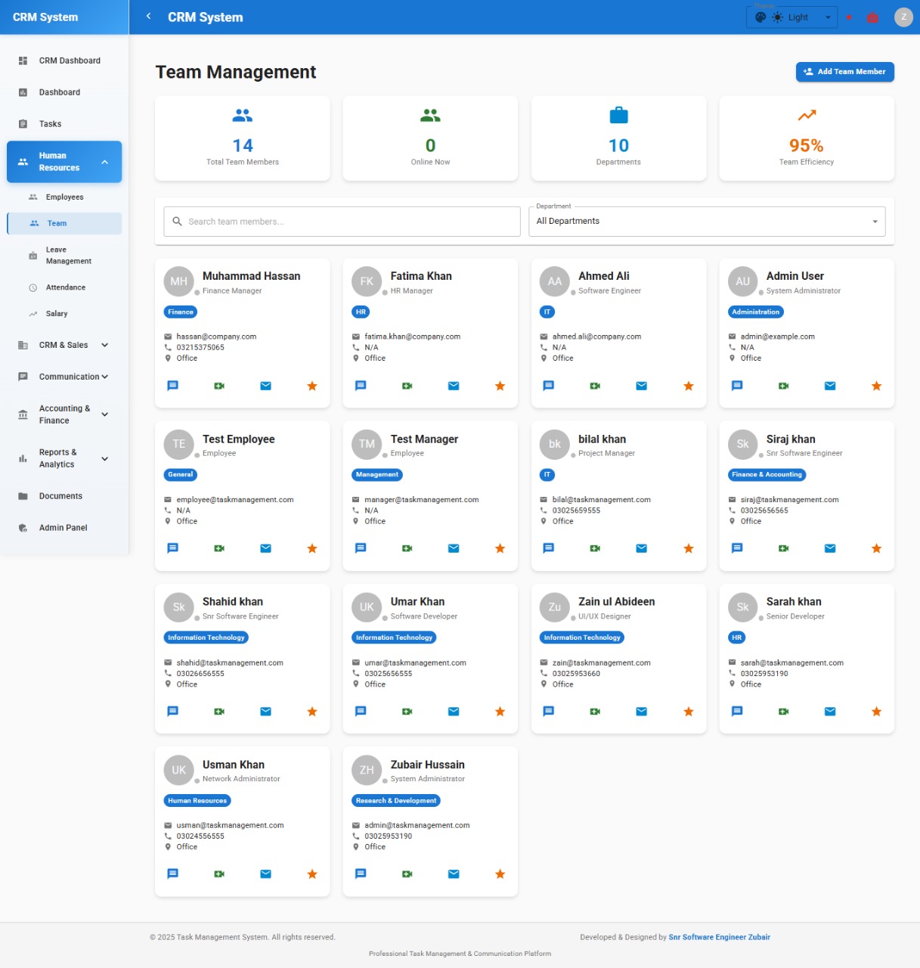Start video call with bilal khan

tap(595, 548)
